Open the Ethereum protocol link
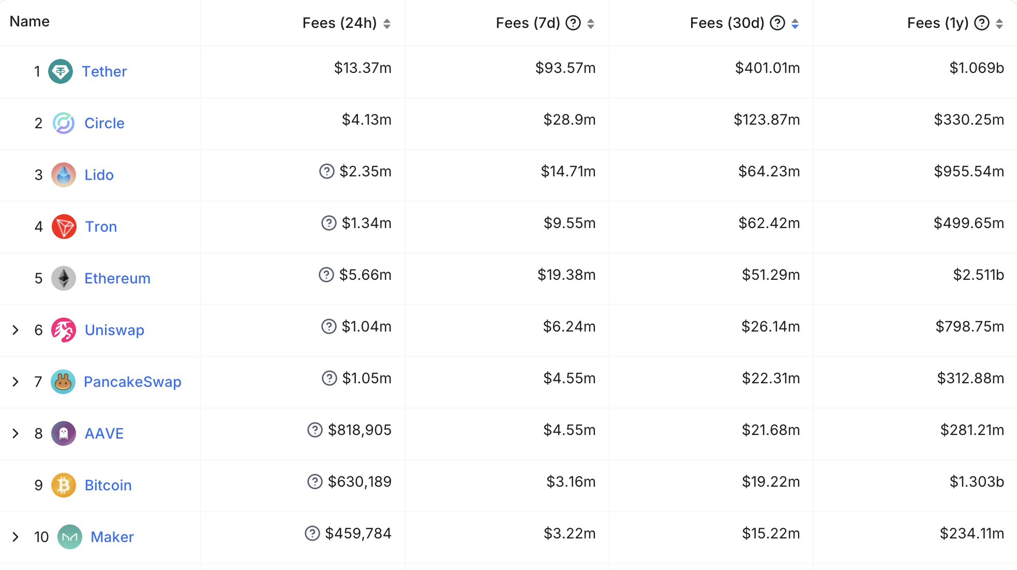Screen dimensions: 1017x570 [117, 278]
